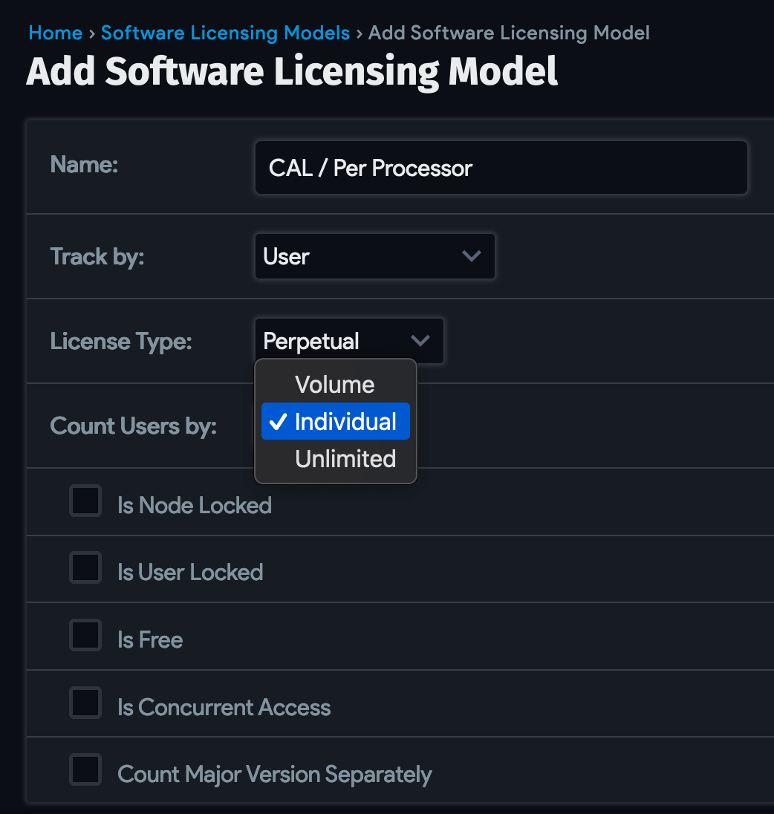774x814 pixels.
Task: Check the Is Free checkbox
Action: (85, 635)
